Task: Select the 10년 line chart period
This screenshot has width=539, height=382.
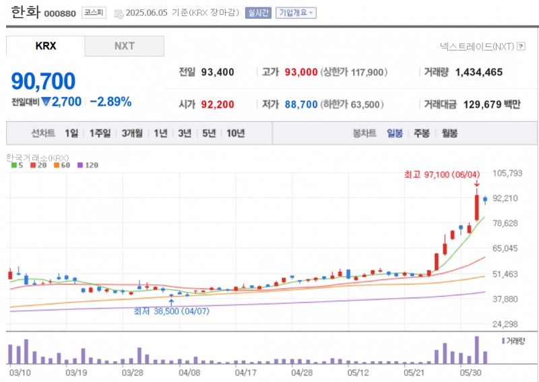Action: pos(235,133)
